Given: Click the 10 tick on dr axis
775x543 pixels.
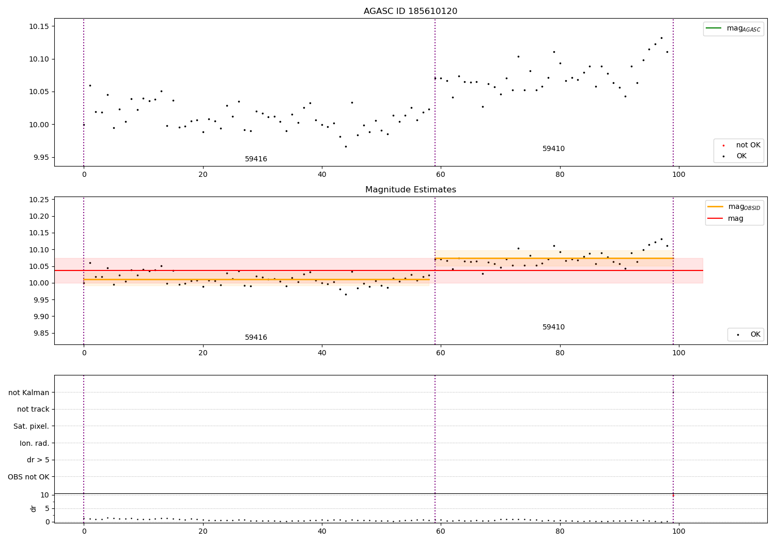Looking at the screenshot, I should pos(45,495).
